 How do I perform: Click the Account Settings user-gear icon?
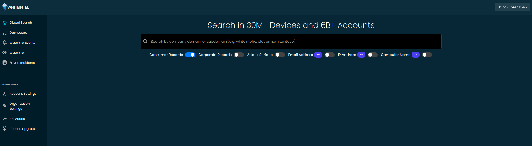click(4, 94)
